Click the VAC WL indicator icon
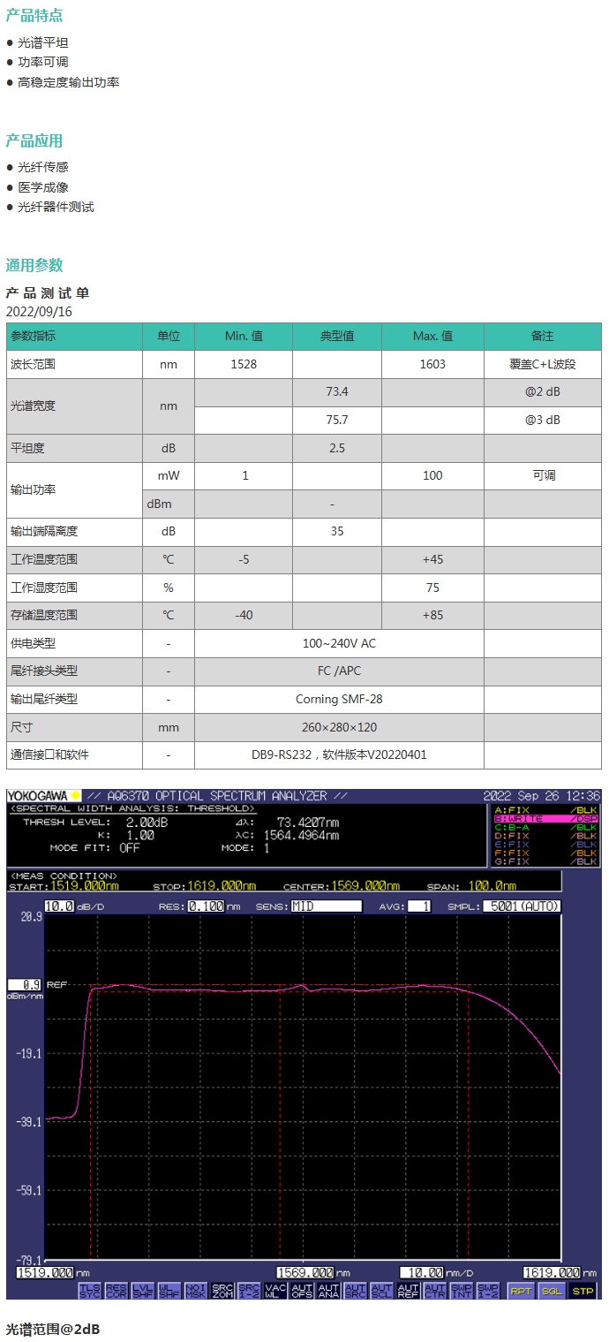Viewport: 609px width, 1342px height. 275,1290
